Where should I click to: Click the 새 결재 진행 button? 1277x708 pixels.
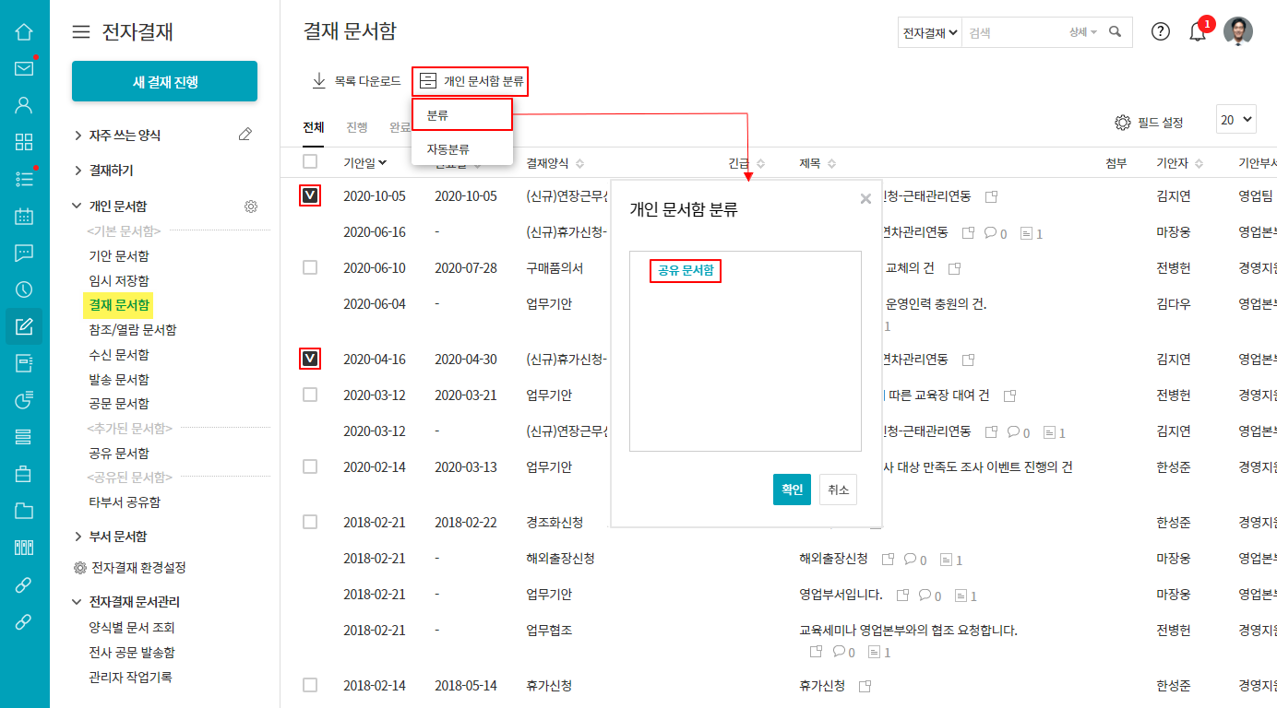[164, 82]
